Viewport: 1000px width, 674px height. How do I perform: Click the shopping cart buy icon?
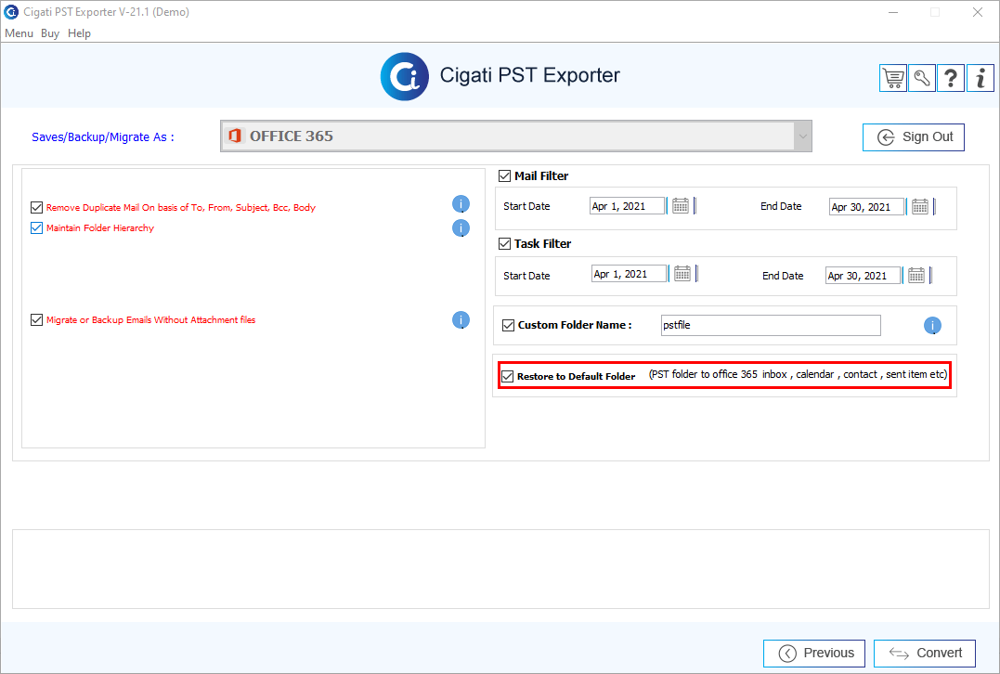point(893,78)
